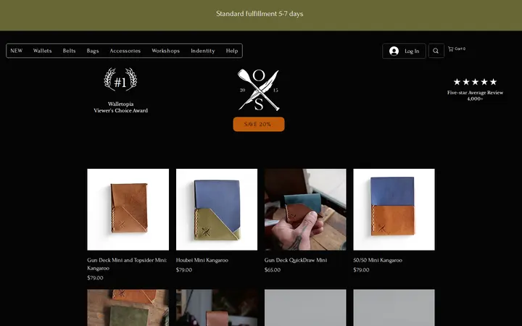This screenshot has height=326, width=522.
Task: Click the Houbei Mini Kangaroo title link
Action: click(202, 260)
